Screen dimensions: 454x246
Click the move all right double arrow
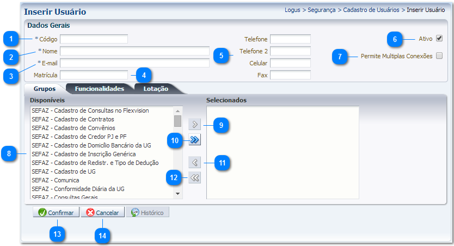tap(194, 140)
